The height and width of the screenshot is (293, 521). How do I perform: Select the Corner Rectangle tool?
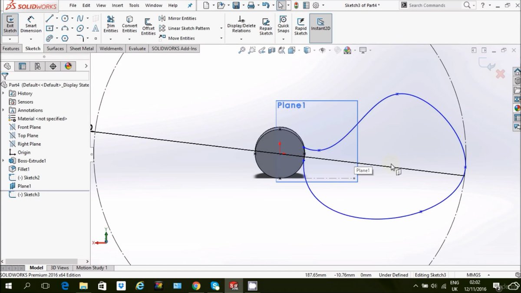tap(49, 28)
